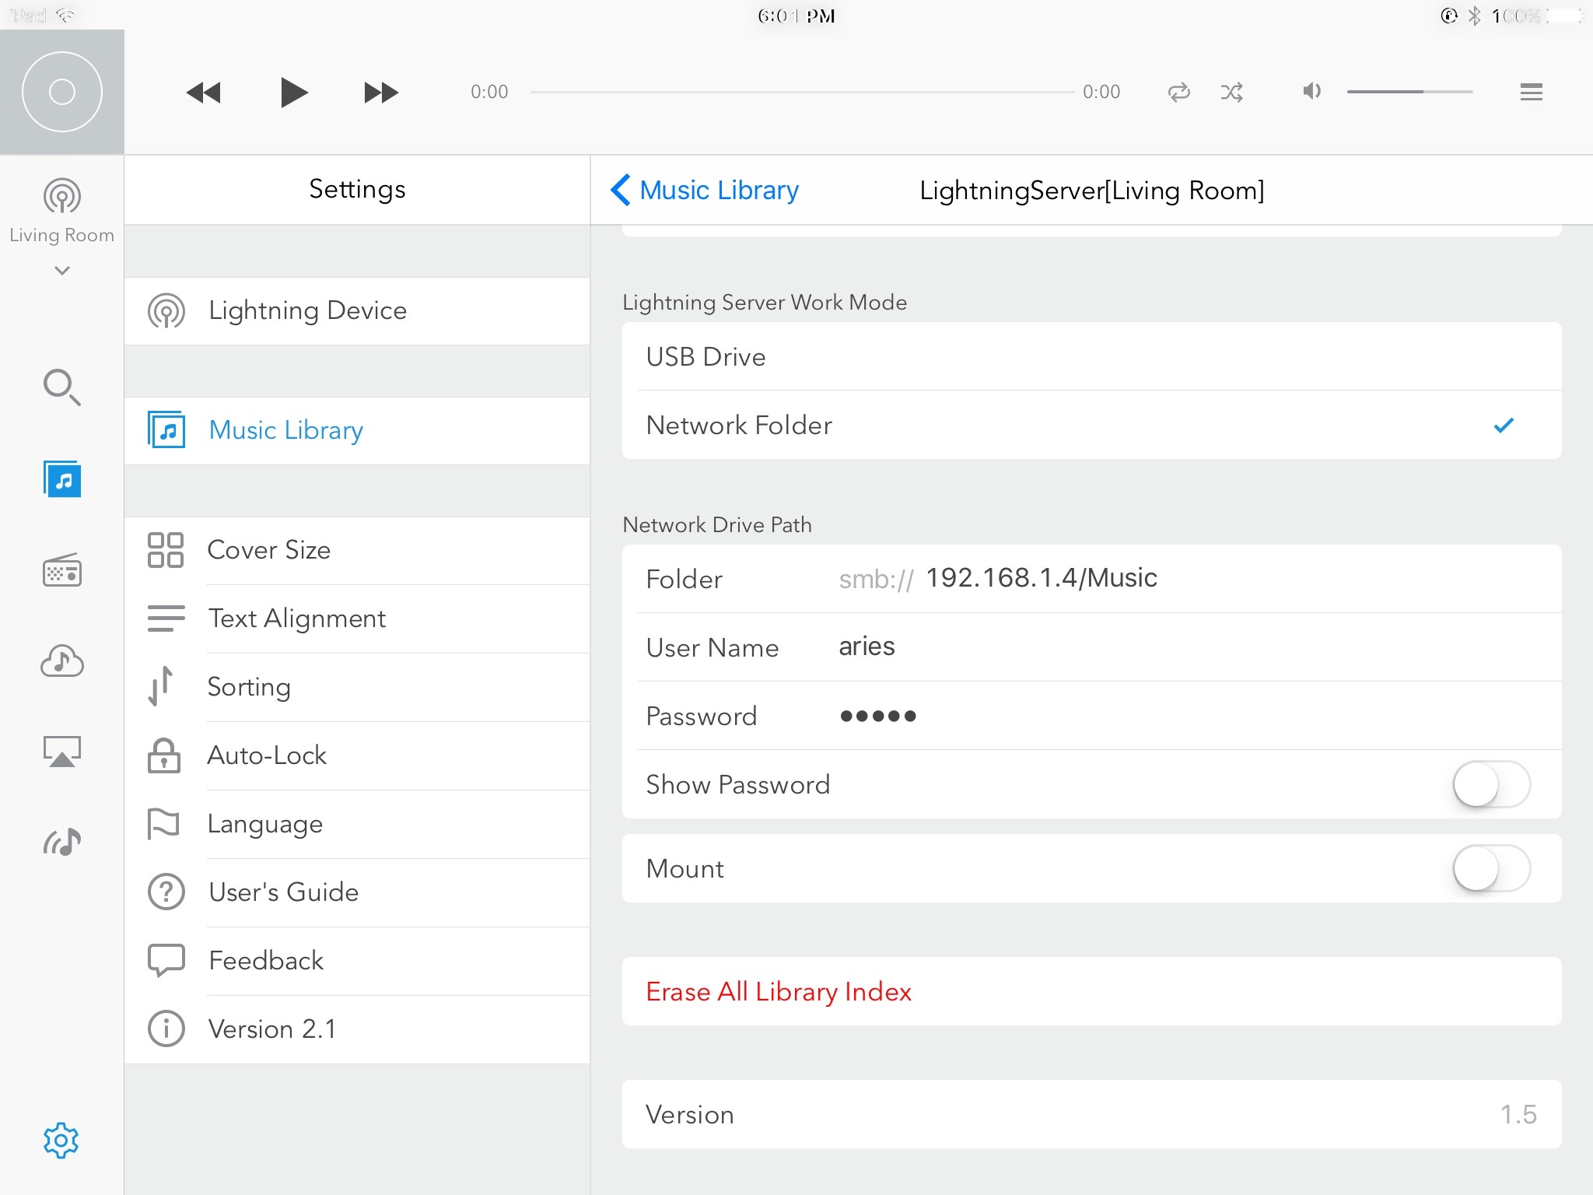The width and height of the screenshot is (1593, 1195).
Task: Open the shuffle playback mode control
Action: [1233, 93]
